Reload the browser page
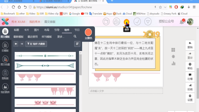This screenshot has width=199, height=112. coord(13,7)
